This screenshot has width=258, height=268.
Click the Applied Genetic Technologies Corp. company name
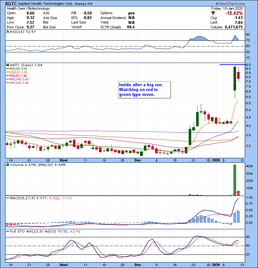[x=46, y=4]
